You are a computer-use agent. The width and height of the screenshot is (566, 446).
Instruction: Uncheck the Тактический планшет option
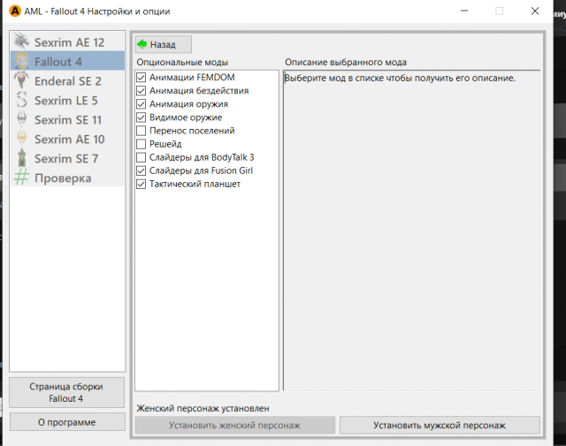pyautogui.click(x=141, y=184)
